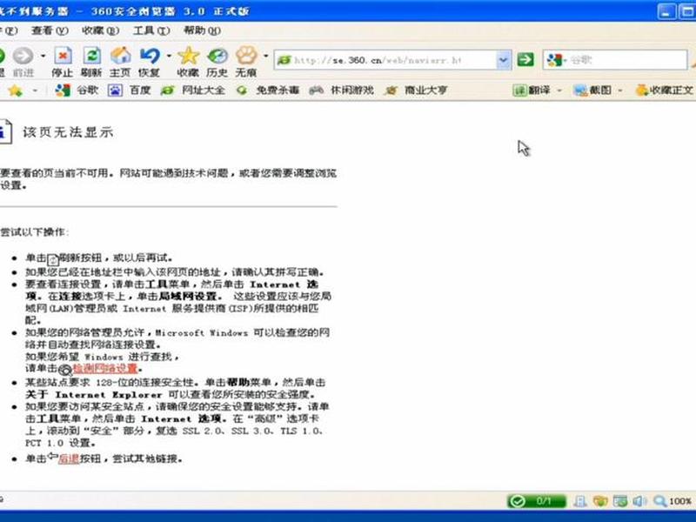Open 商业大亨 bookmark

tap(416, 90)
